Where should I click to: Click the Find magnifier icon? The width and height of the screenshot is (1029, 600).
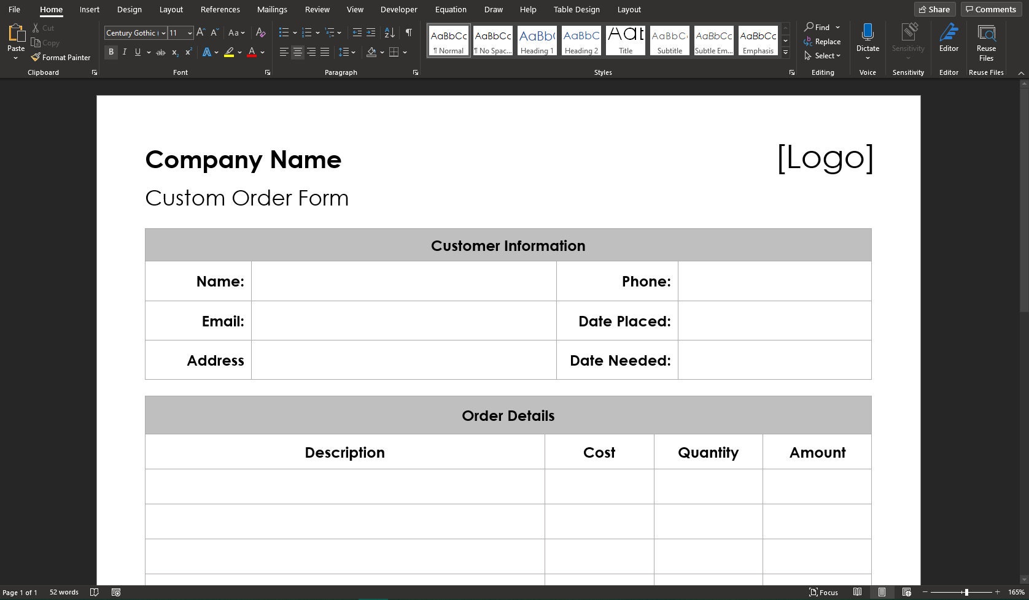pos(809,27)
